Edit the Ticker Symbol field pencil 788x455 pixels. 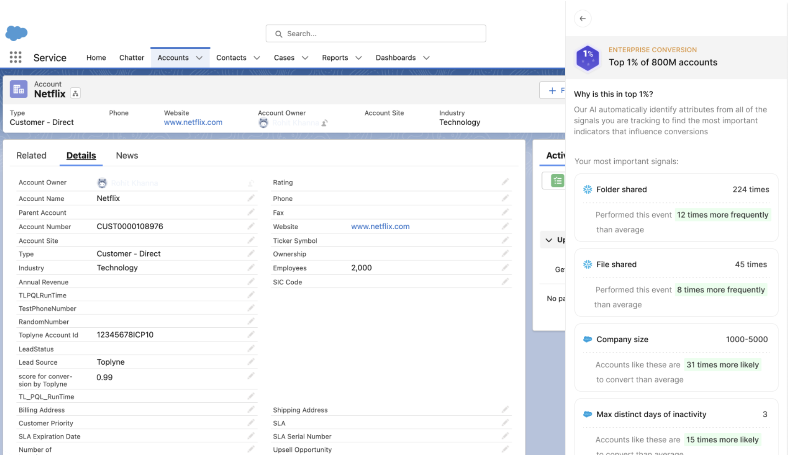coord(505,240)
